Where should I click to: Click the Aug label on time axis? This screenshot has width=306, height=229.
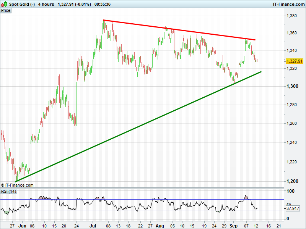tap(160, 226)
